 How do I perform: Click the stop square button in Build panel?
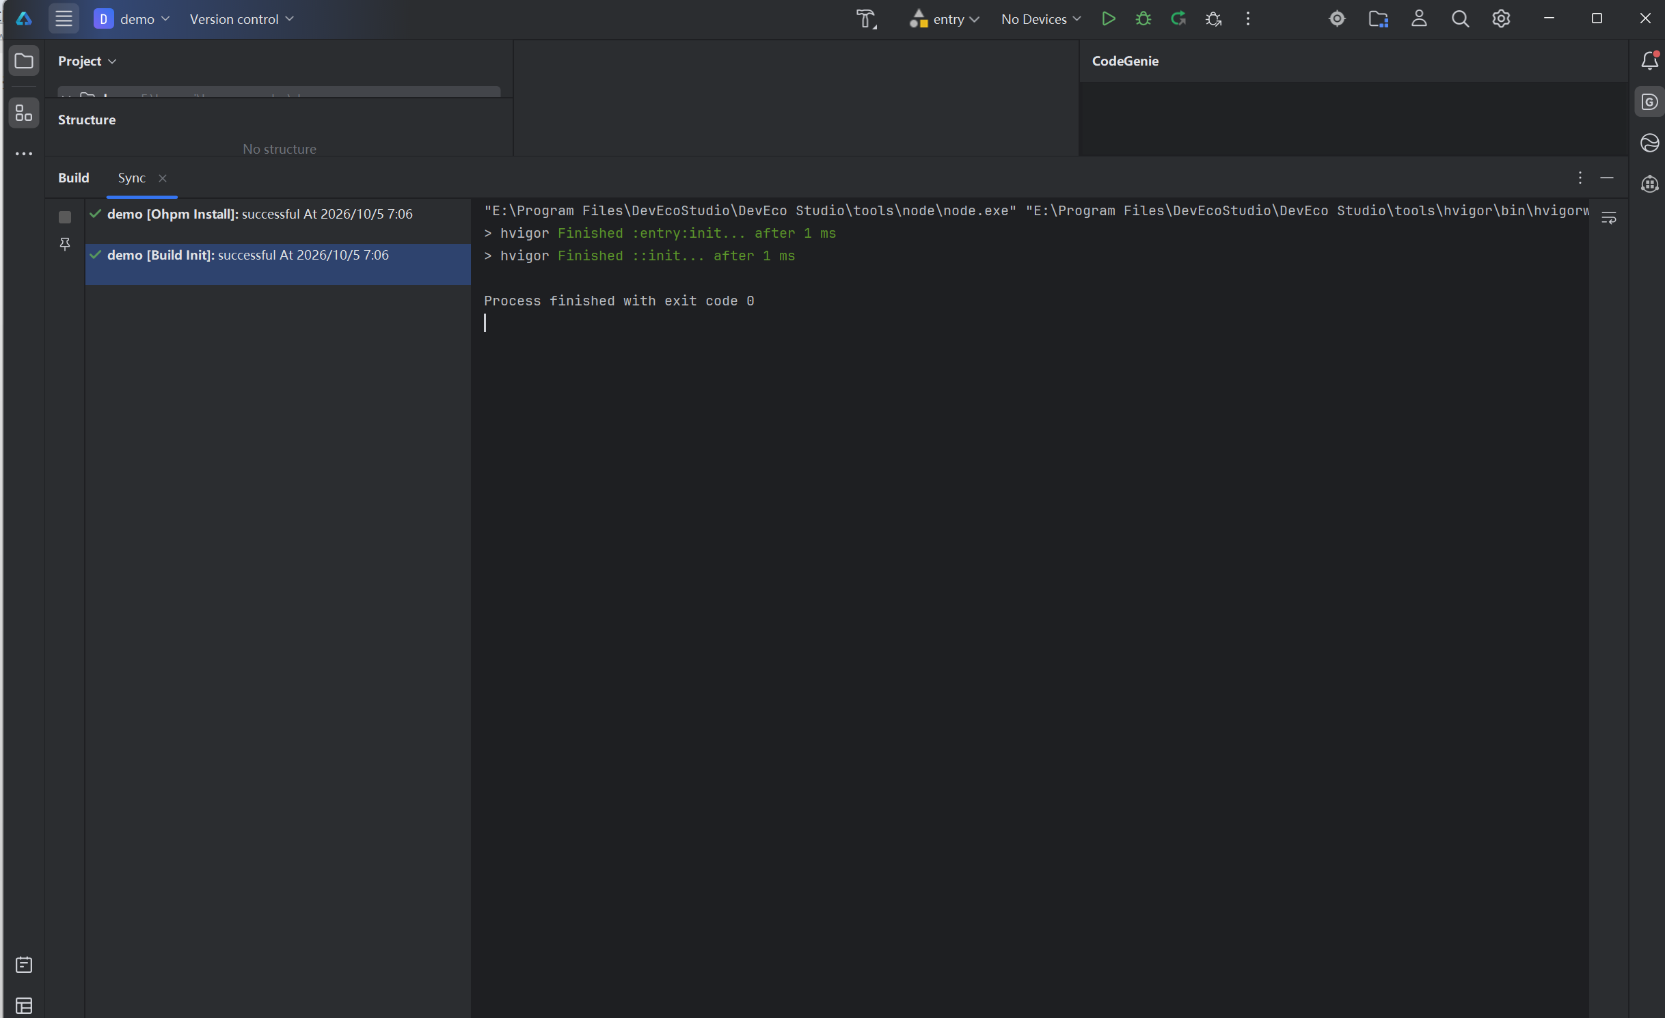coord(65,217)
